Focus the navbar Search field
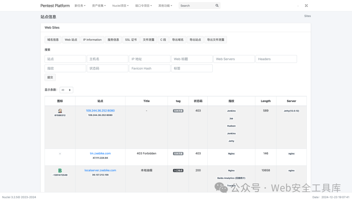This screenshot has width=352, height=202. [x=197, y=6]
